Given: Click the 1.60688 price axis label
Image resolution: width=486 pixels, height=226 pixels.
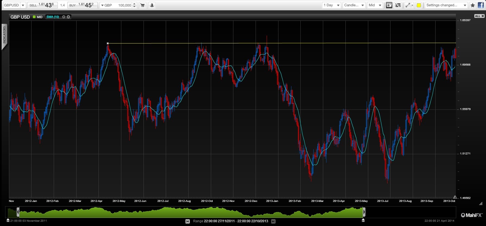Looking at the screenshot, I should click(x=465, y=65).
